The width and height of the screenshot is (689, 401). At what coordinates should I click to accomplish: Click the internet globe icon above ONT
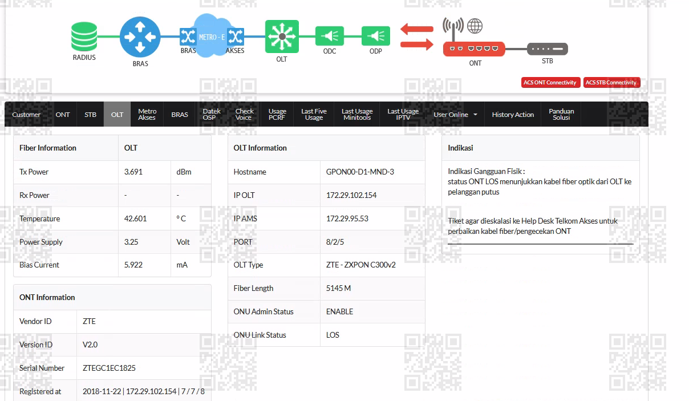[475, 26]
